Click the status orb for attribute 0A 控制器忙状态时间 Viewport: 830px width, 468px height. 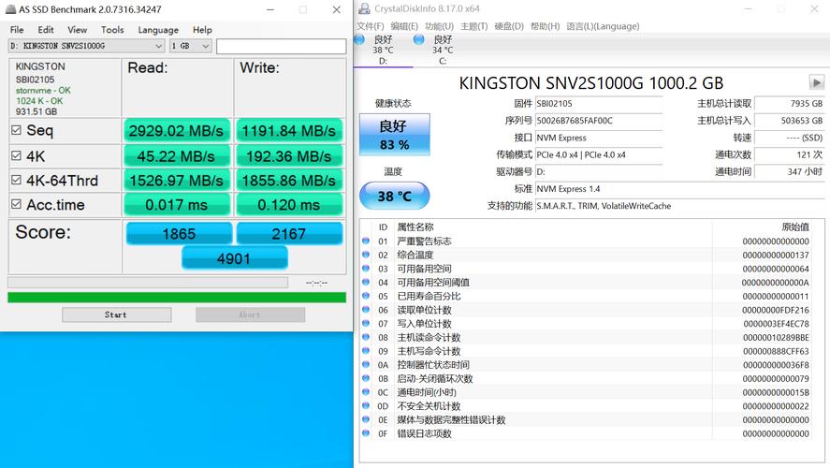coord(366,365)
